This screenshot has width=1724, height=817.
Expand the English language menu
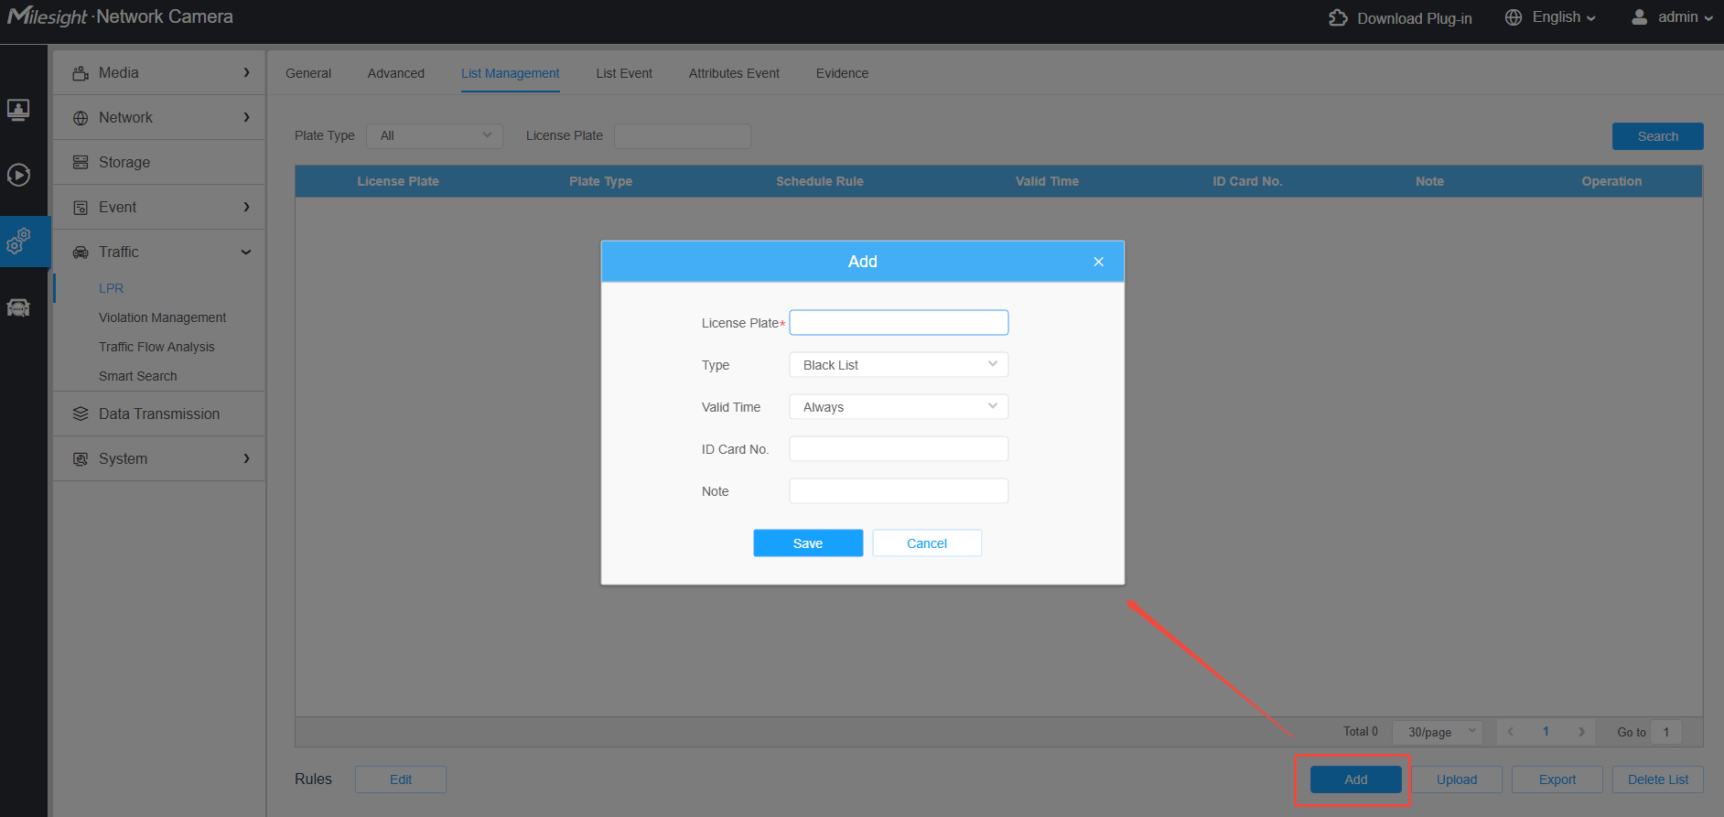1564,17
